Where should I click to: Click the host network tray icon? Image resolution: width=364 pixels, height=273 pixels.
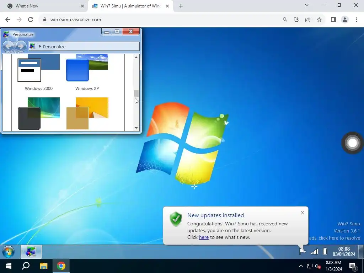click(x=310, y=266)
